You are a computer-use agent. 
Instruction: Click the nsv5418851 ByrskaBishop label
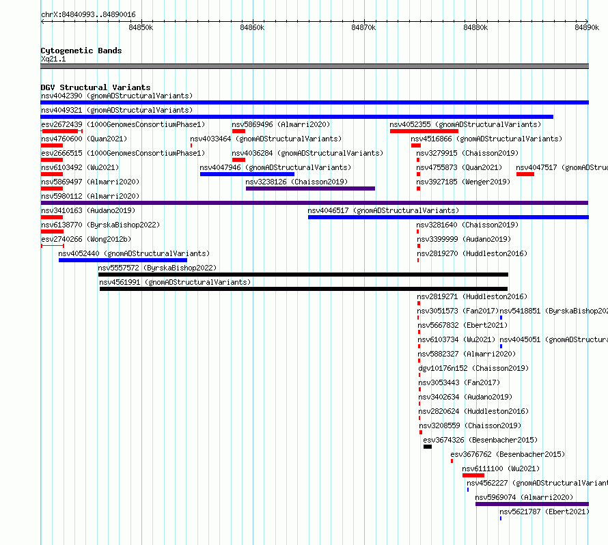tap(554, 311)
